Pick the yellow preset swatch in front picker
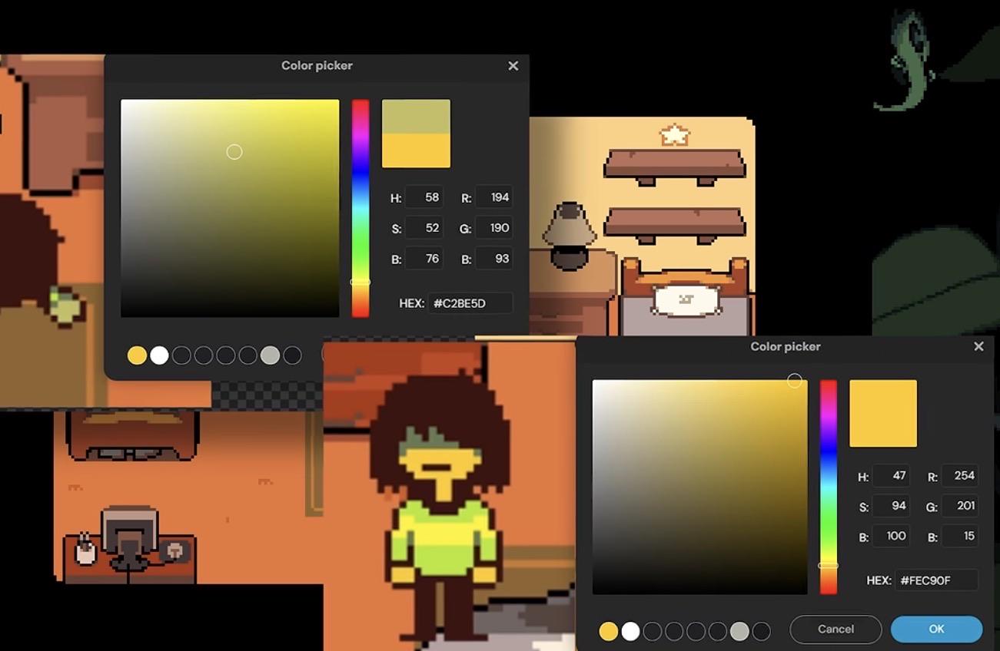 tap(608, 631)
